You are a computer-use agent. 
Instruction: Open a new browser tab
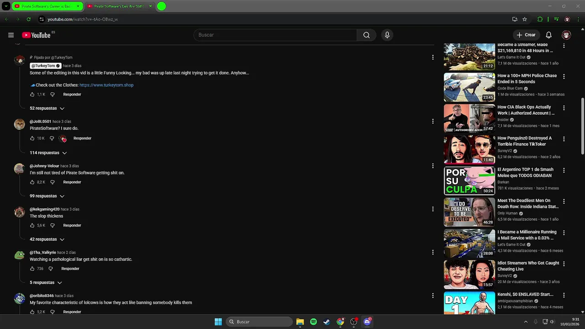pyautogui.click(x=161, y=6)
